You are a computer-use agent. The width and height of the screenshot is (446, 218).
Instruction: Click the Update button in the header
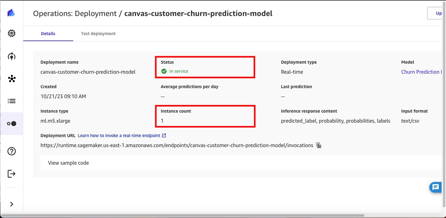pos(437,13)
